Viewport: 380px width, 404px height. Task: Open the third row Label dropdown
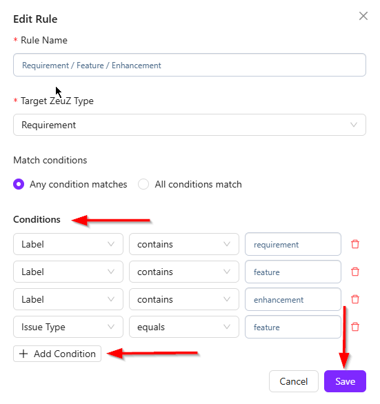pos(68,299)
